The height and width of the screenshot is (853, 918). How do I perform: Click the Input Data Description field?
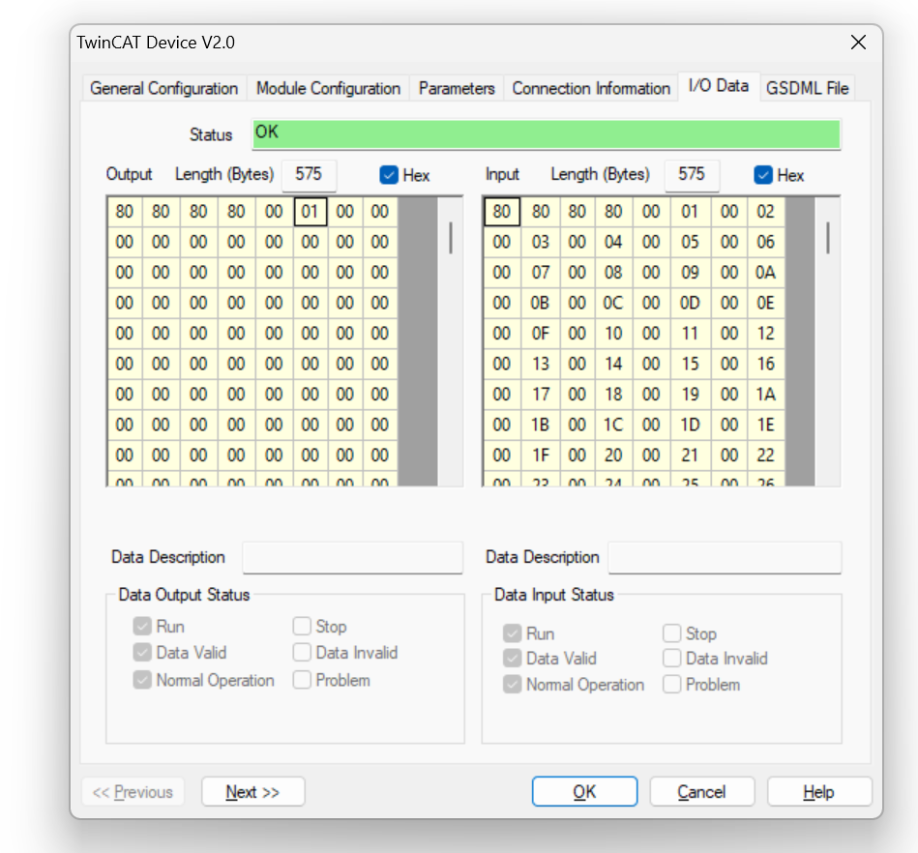click(x=725, y=557)
